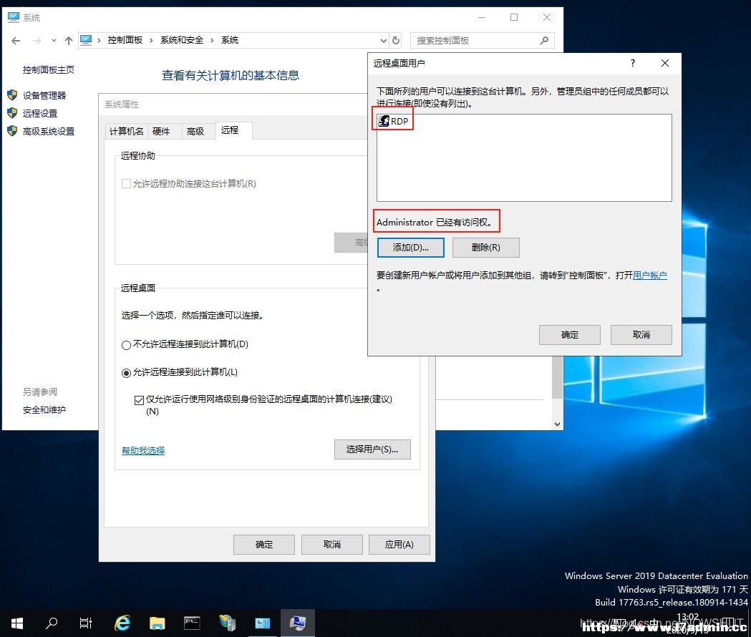Open the command prompt taskbar icon
The width and height of the screenshot is (751, 637).
192,623
